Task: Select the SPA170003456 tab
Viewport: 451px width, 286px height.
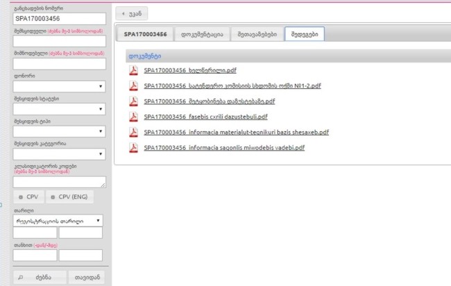Action: [x=145, y=34]
